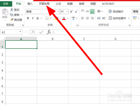The height and width of the screenshot is (105, 140).
Task: Apply the red font color A
Action: click(64, 18)
